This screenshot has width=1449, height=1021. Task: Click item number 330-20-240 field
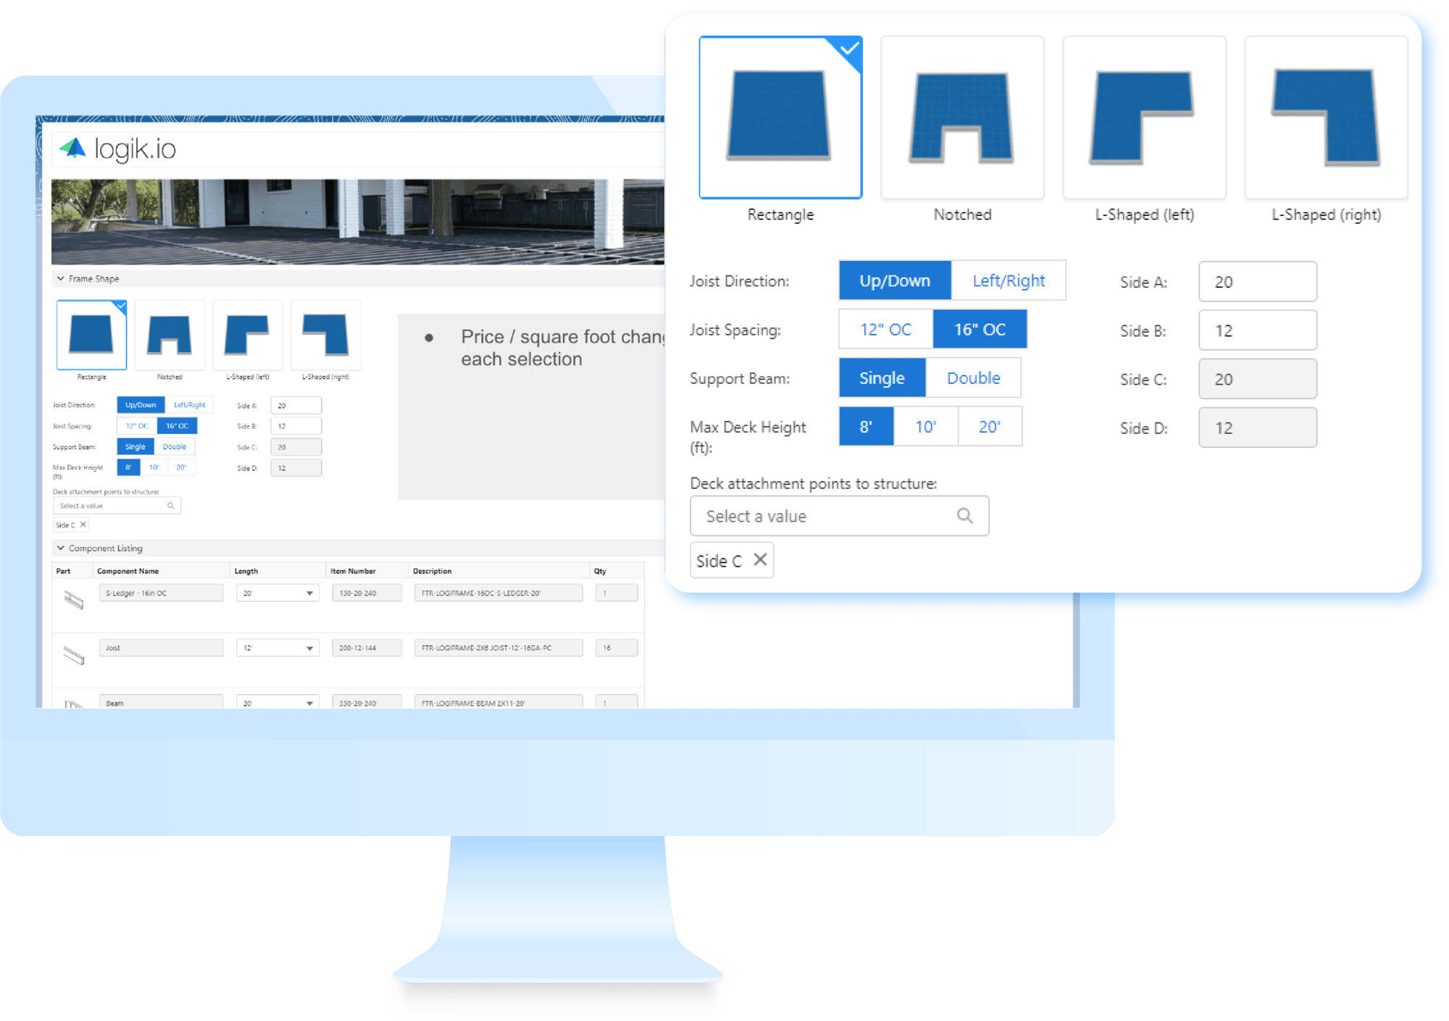point(367,702)
